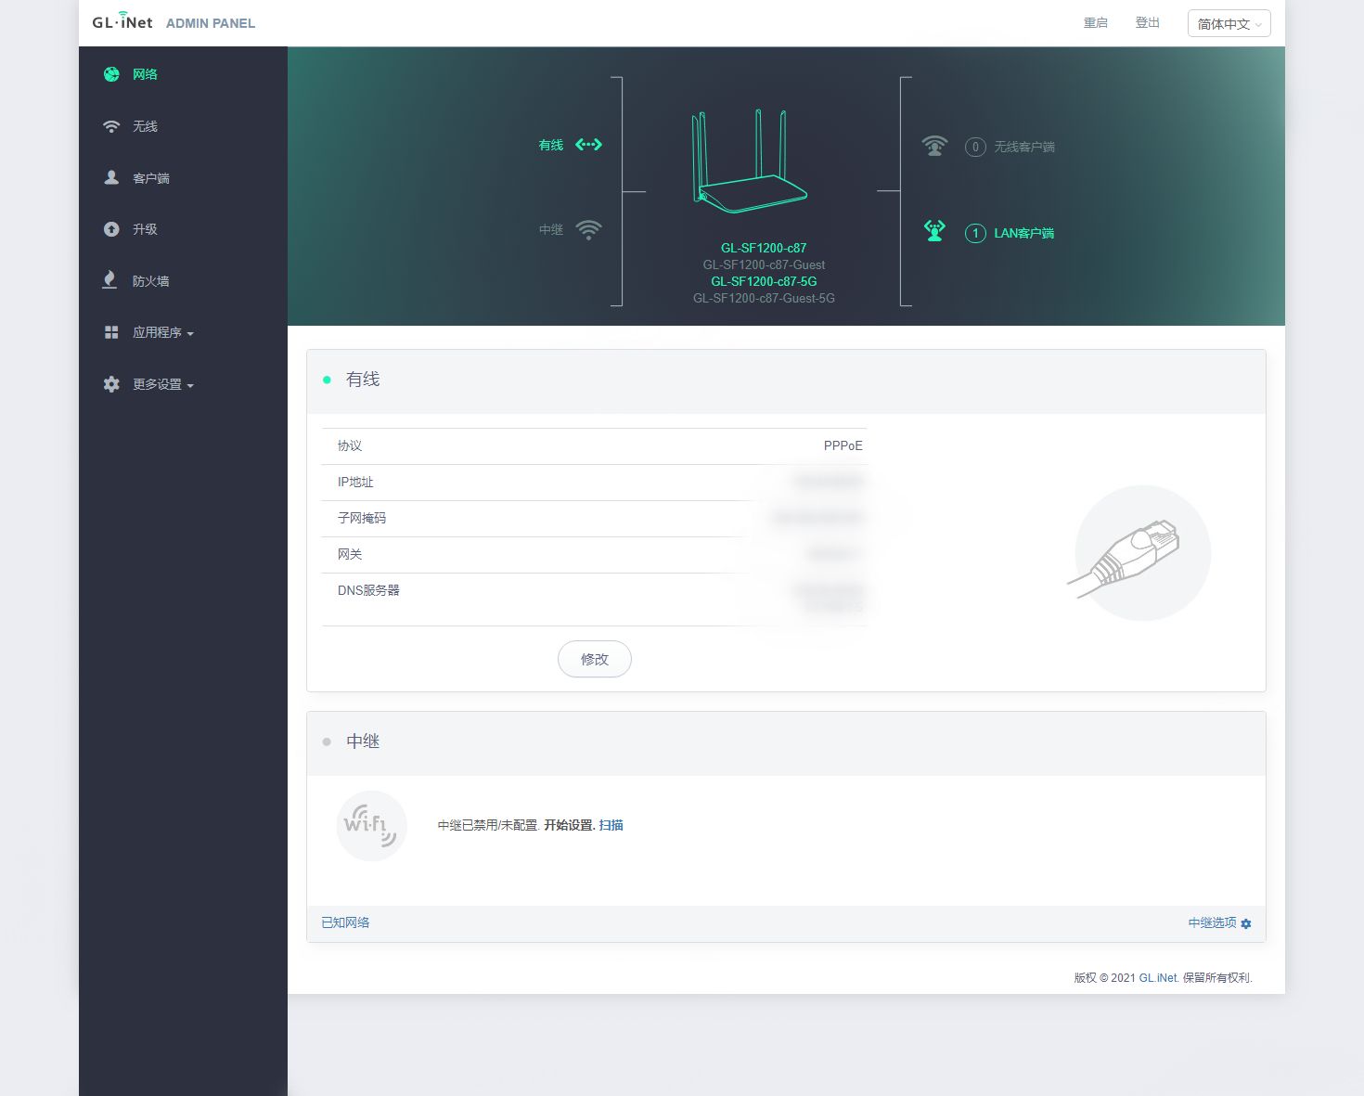The image size is (1364, 1096).
Task: Open the 简体中文 language dropdown
Action: 1229,24
